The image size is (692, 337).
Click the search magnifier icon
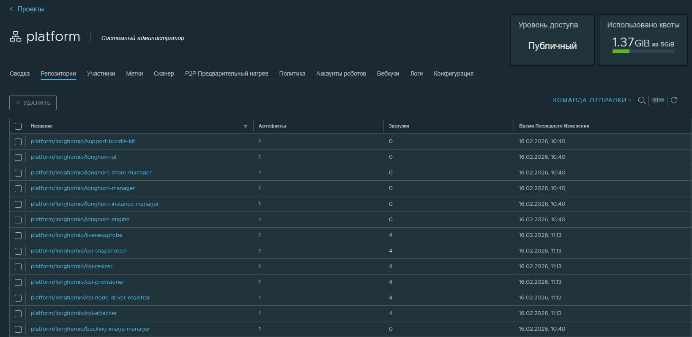click(641, 100)
